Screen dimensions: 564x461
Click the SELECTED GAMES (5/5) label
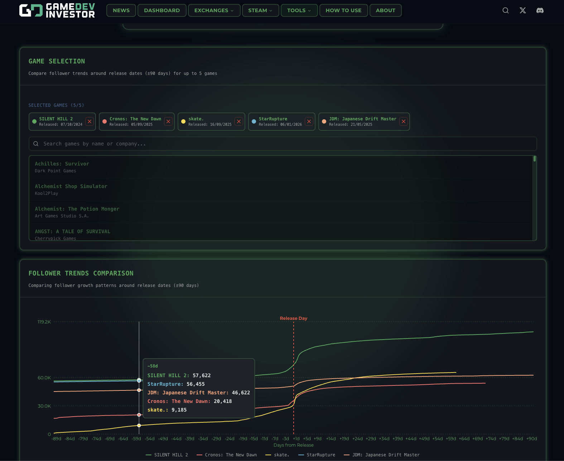(x=56, y=105)
